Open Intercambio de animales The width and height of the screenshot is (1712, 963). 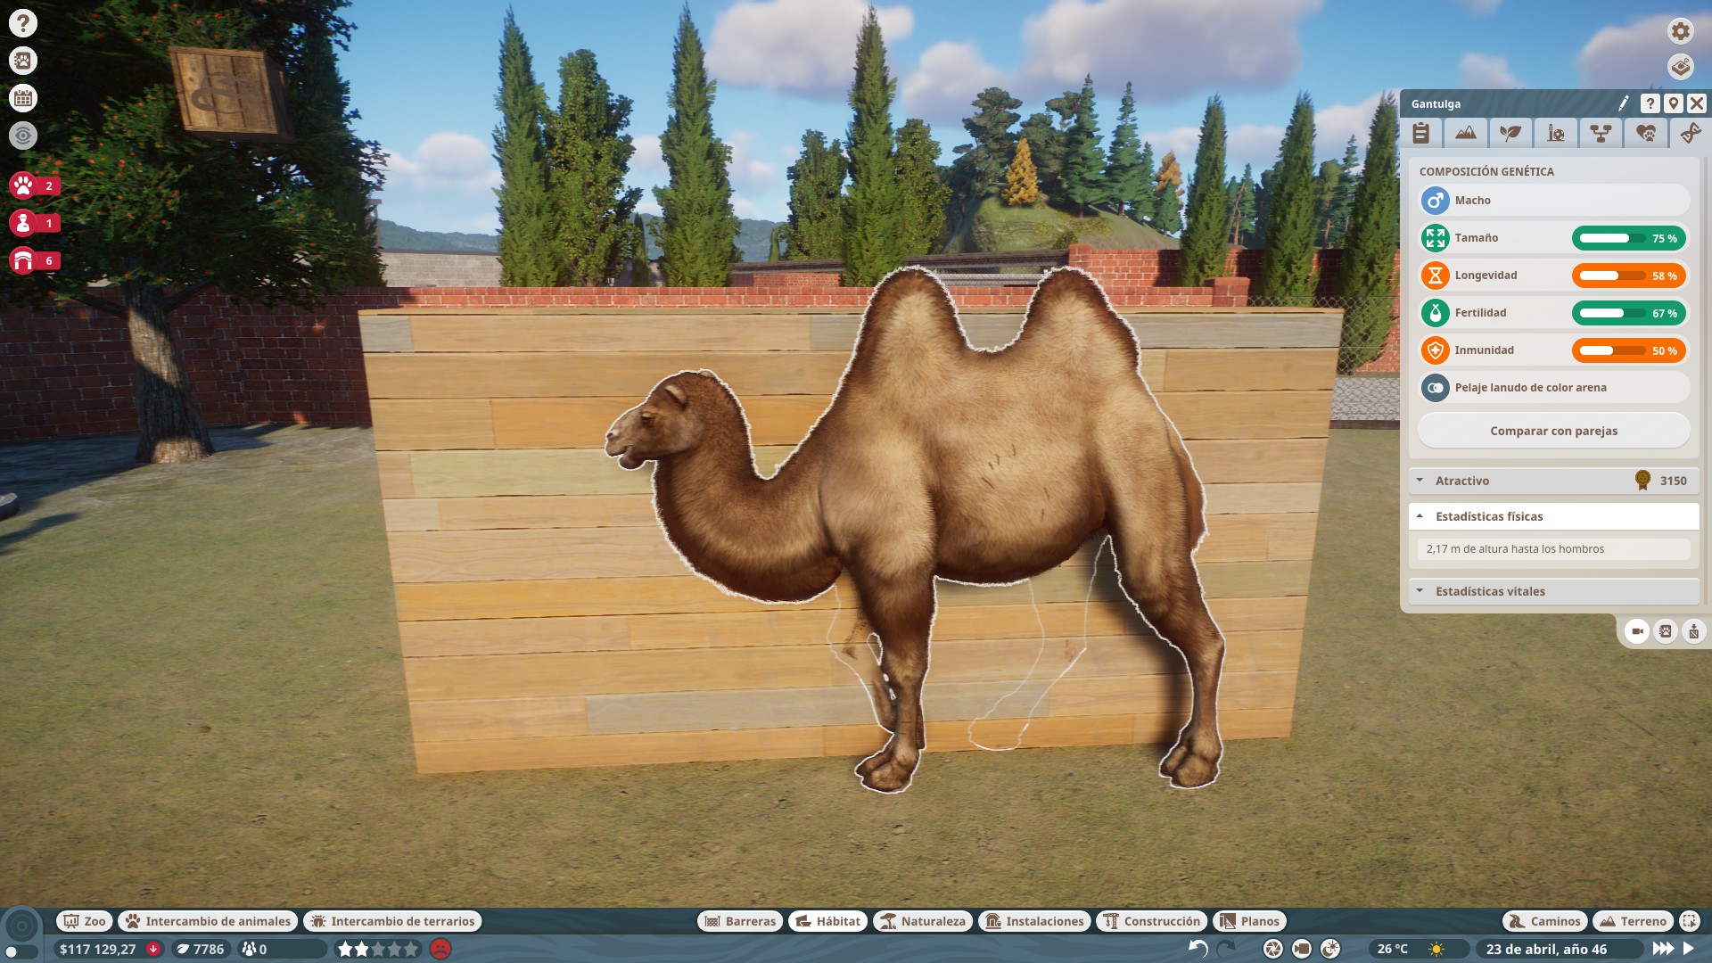(x=208, y=921)
